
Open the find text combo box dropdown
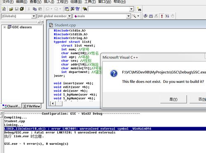[132, 9]
